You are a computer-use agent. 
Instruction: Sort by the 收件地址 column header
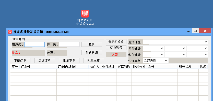(109, 67)
